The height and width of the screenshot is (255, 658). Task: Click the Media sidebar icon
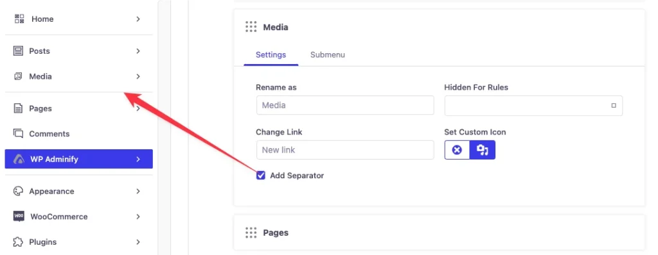18,77
